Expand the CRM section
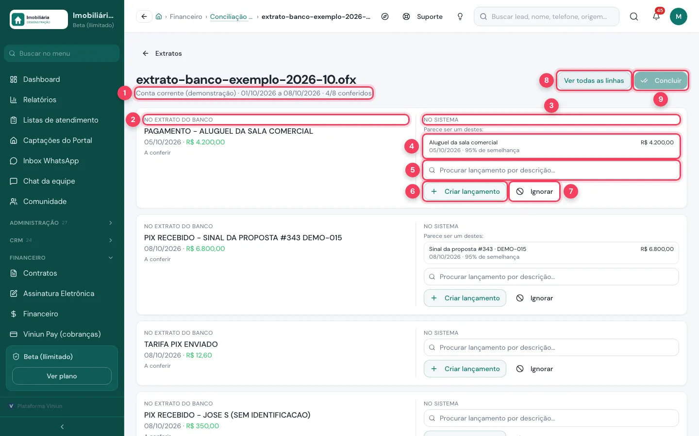Viewport: 699px width, 436px height. (62, 240)
